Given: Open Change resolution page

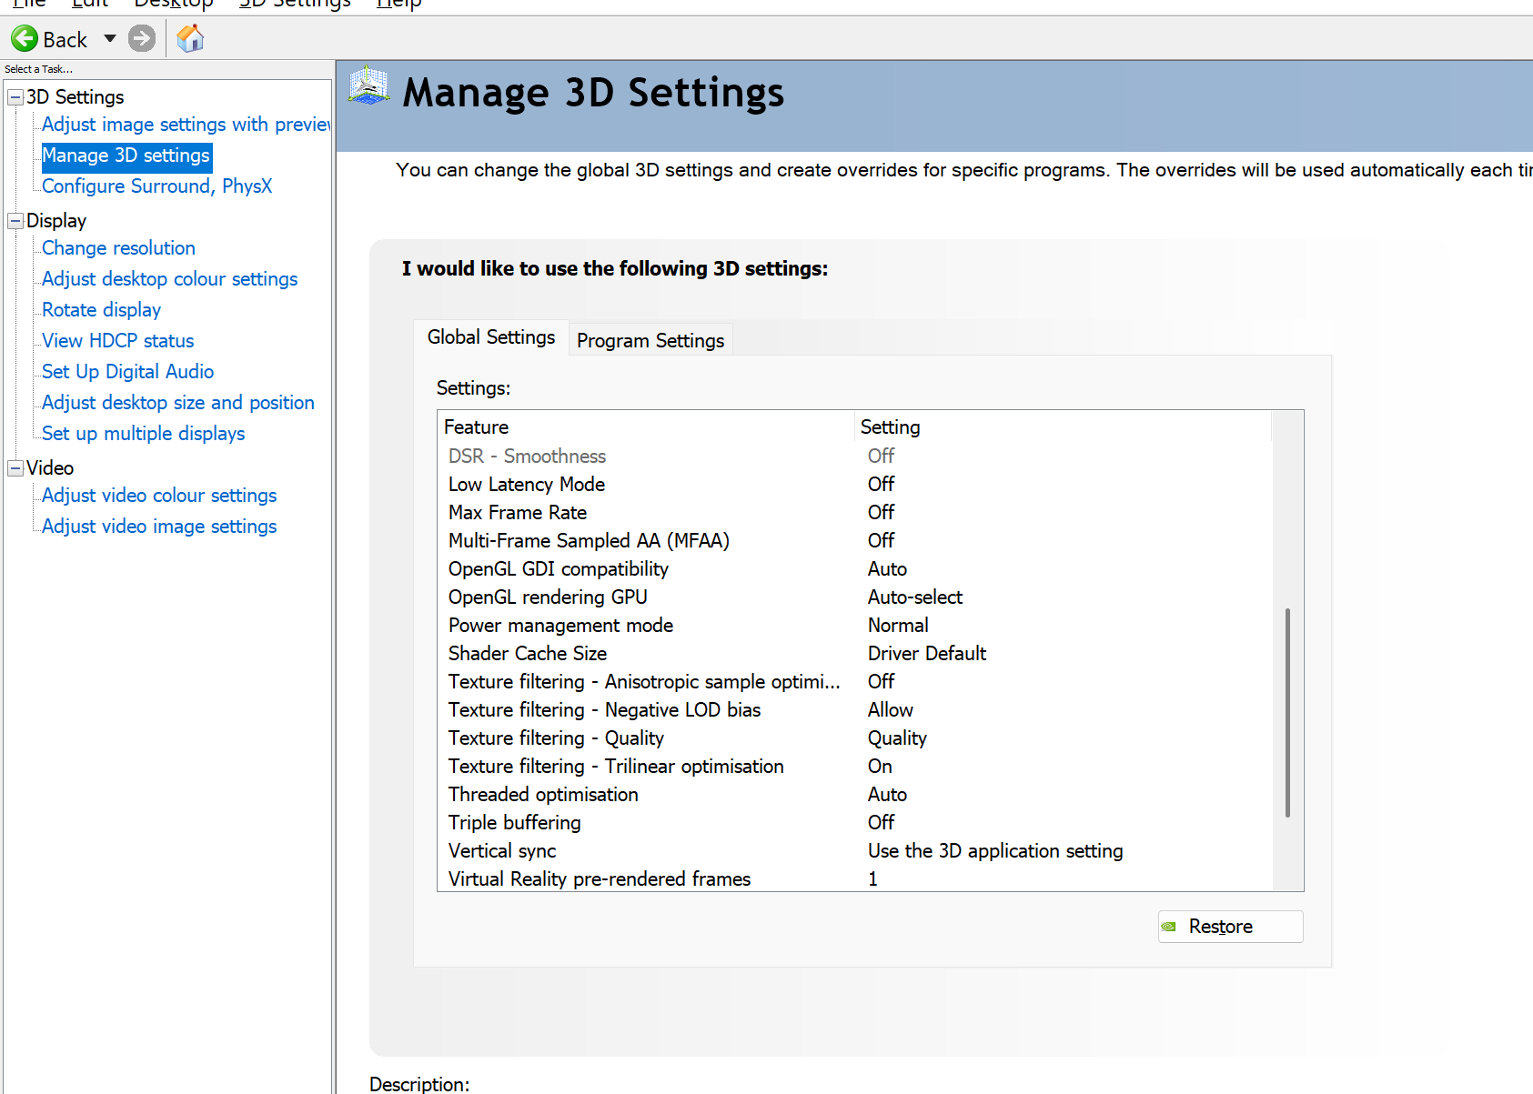Looking at the screenshot, I should click(118, 248).
